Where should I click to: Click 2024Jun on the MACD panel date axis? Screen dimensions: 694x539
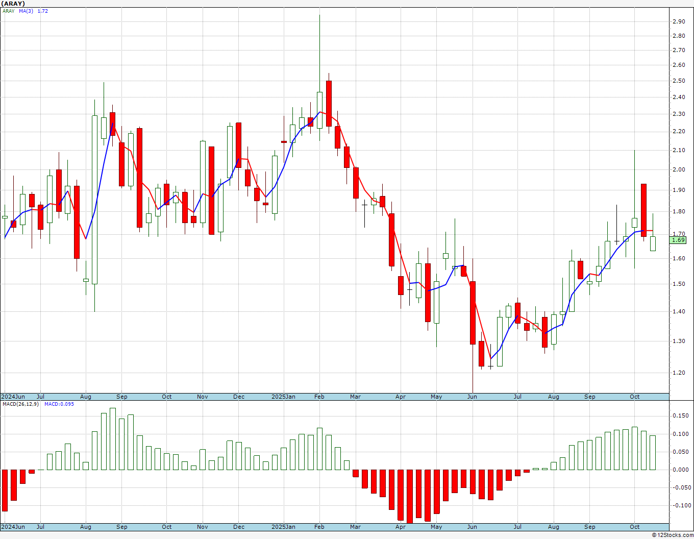[x=13, y=527]
